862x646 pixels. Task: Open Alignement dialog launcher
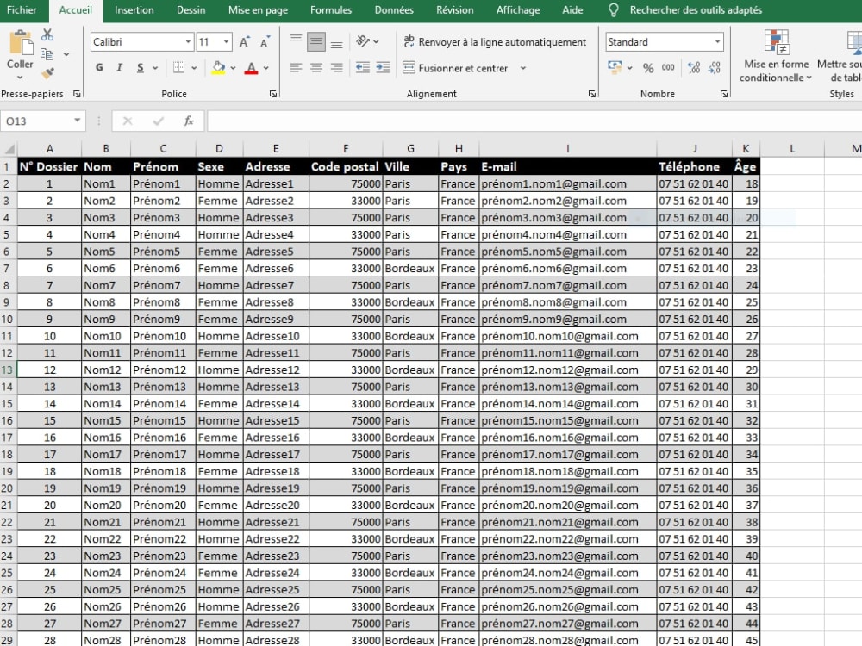pos(592,94)
